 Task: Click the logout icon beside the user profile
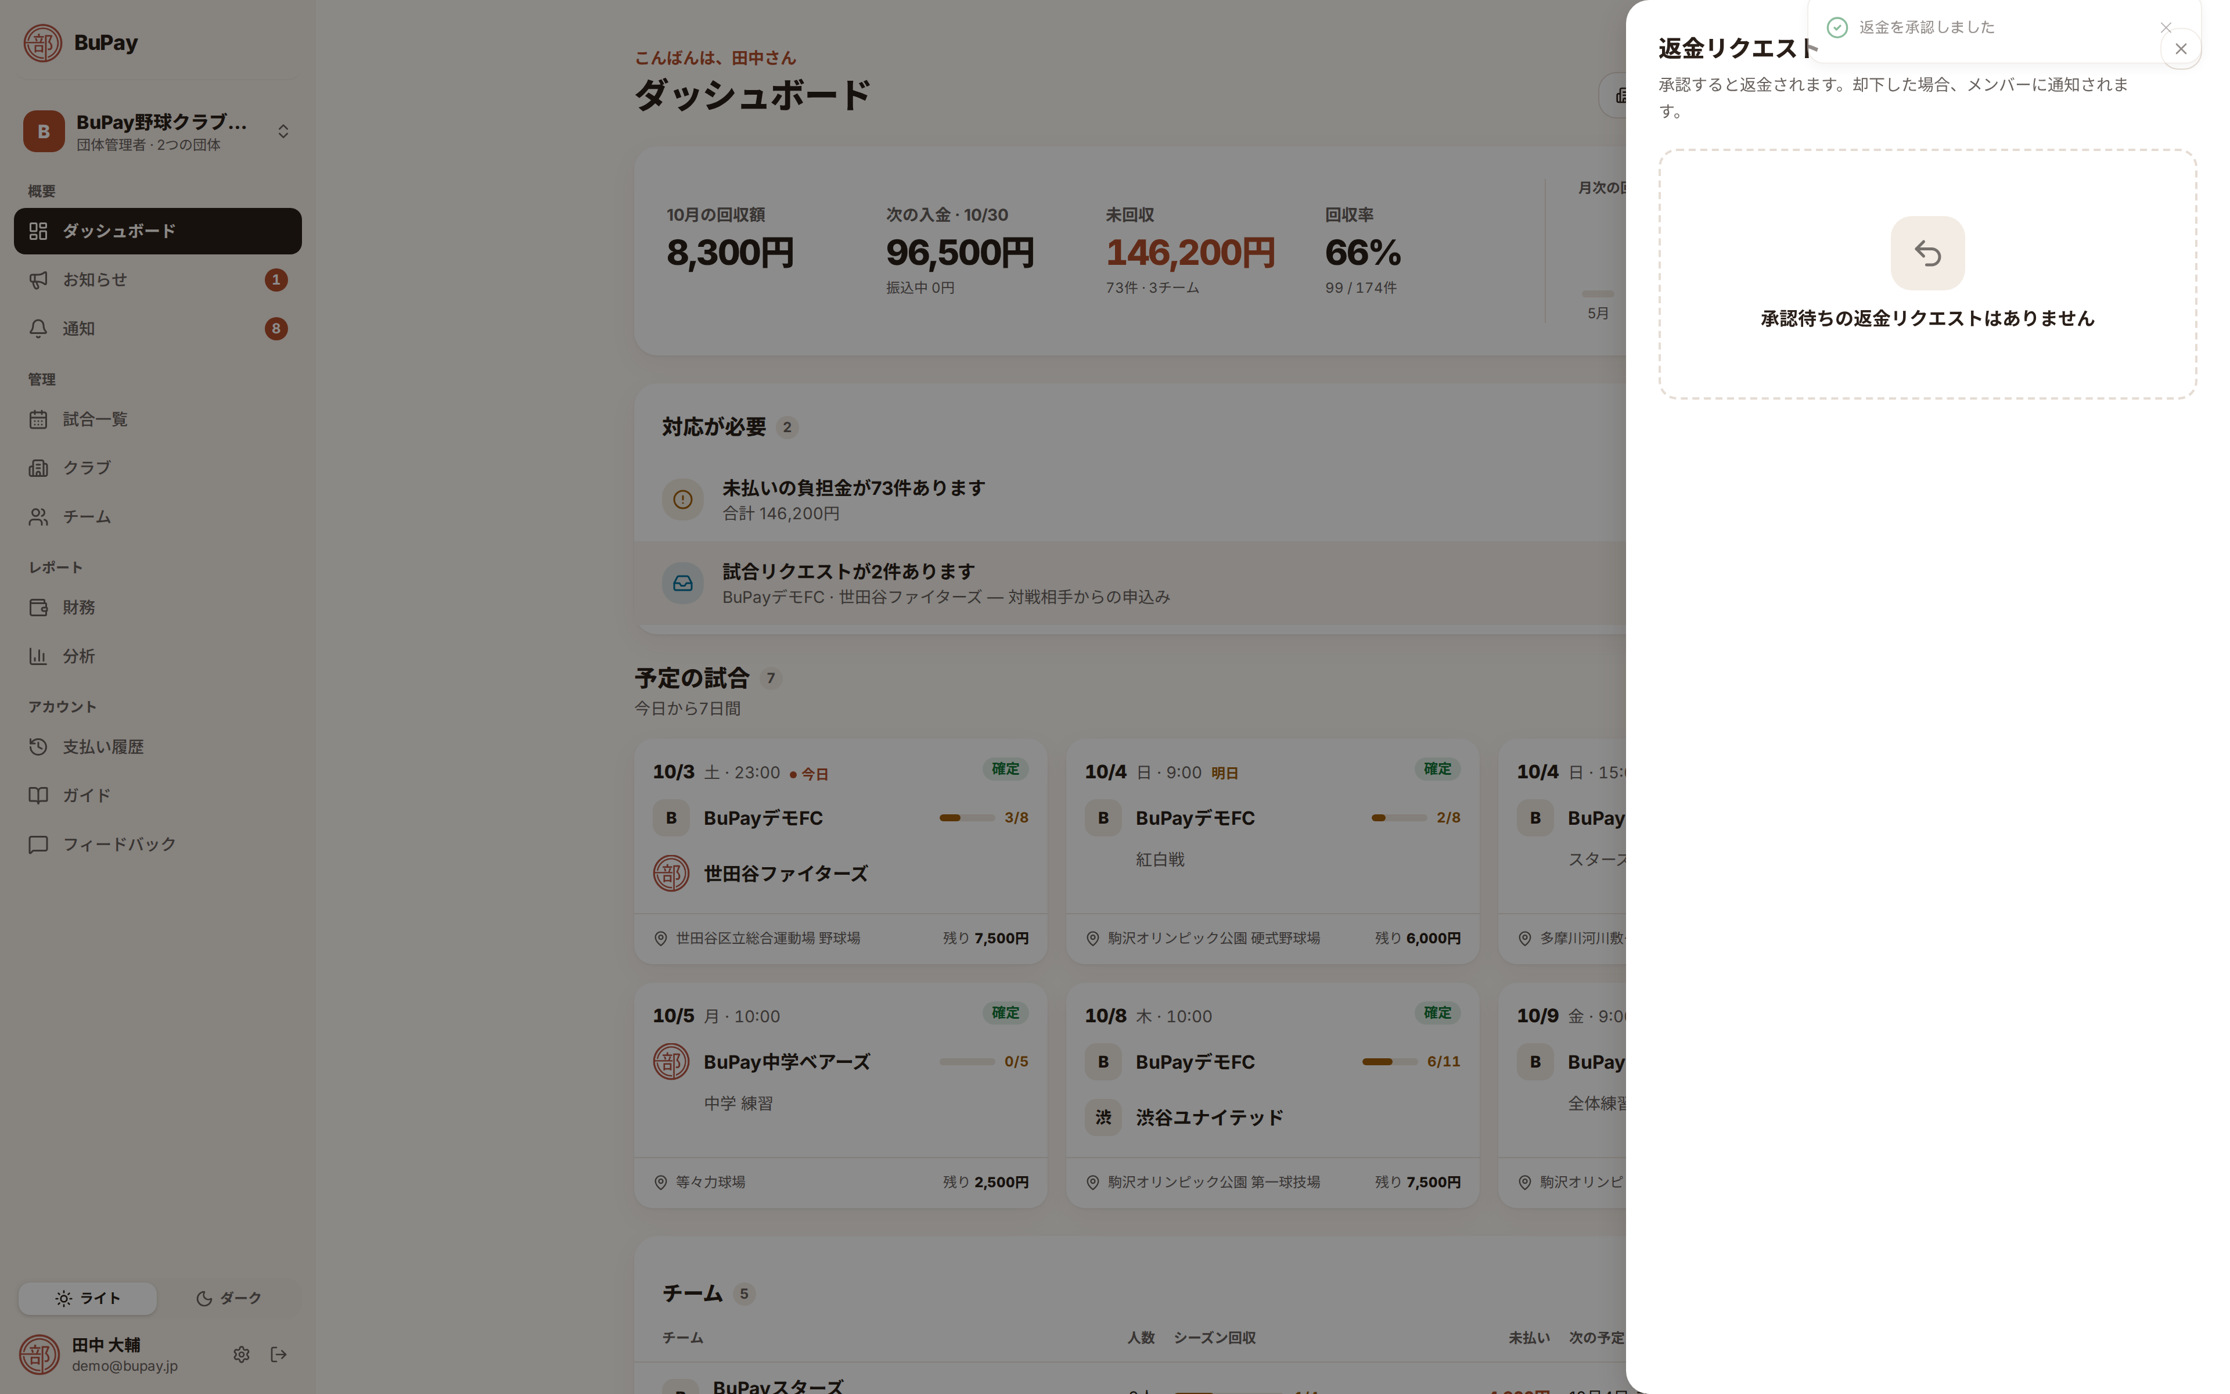click(278, 1355)
